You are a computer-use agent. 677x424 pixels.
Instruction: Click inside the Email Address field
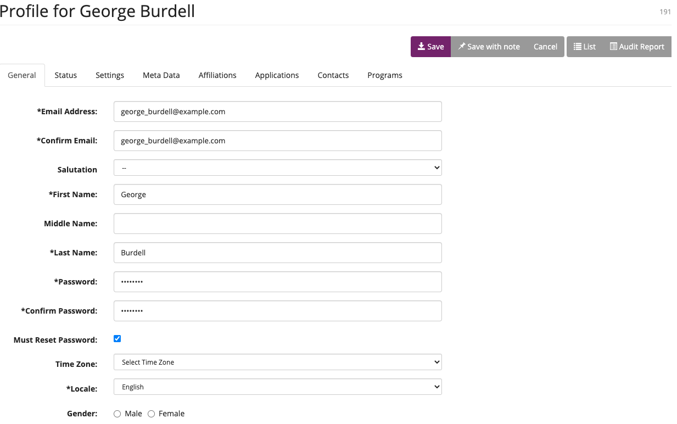tap(277, 111)
